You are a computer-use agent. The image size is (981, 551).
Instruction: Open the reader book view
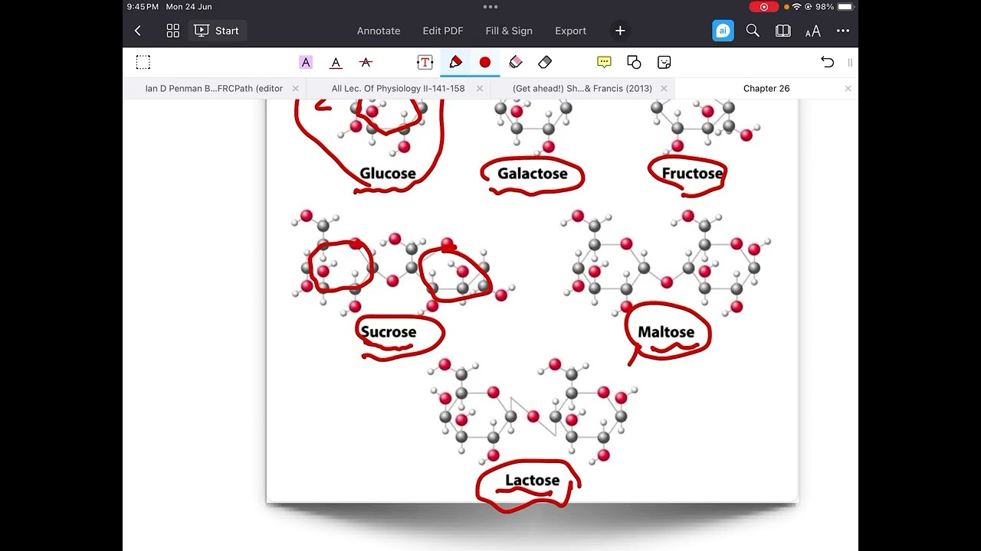[783, 31]
